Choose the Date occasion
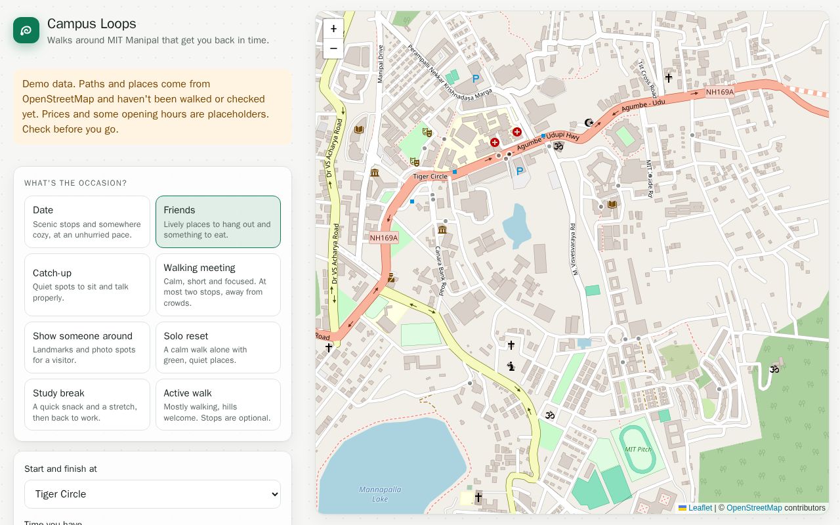Screen dimensions: 840x525 (87, 222)
